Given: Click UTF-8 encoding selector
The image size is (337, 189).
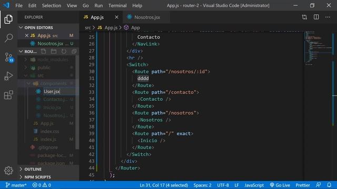Looking at the screenshot, I should [x=223, y=185].
